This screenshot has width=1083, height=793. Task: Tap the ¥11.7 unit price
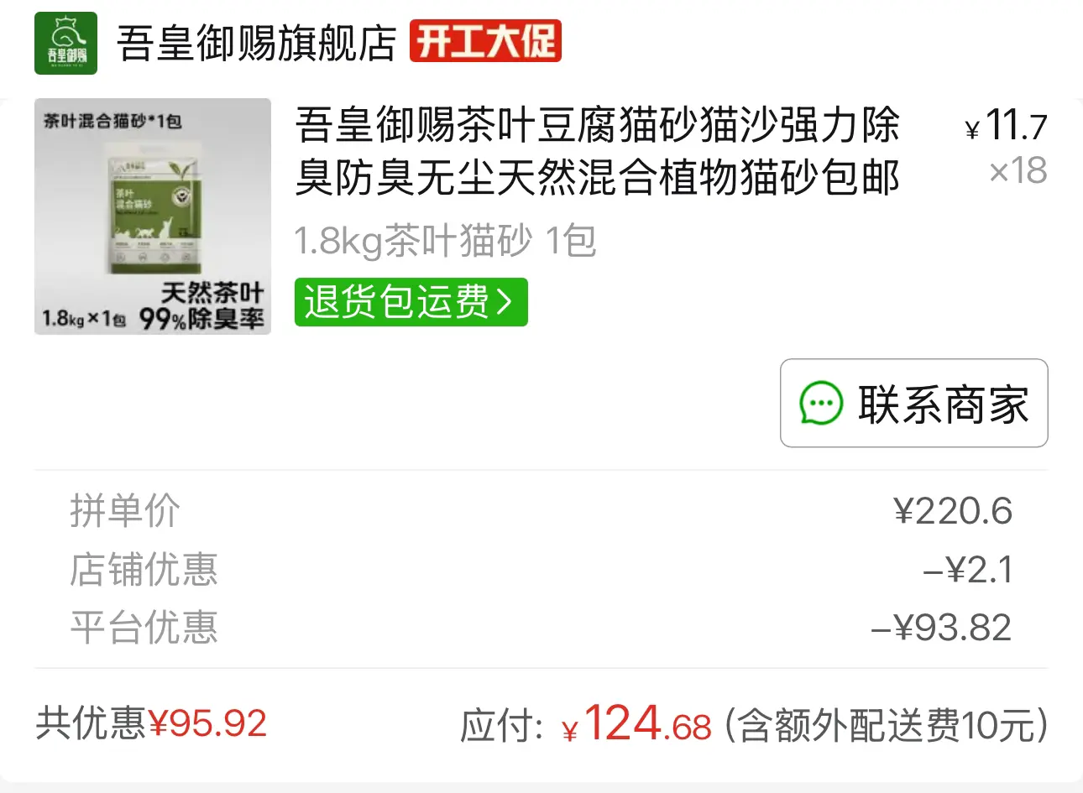click(x=1006, y=127)
